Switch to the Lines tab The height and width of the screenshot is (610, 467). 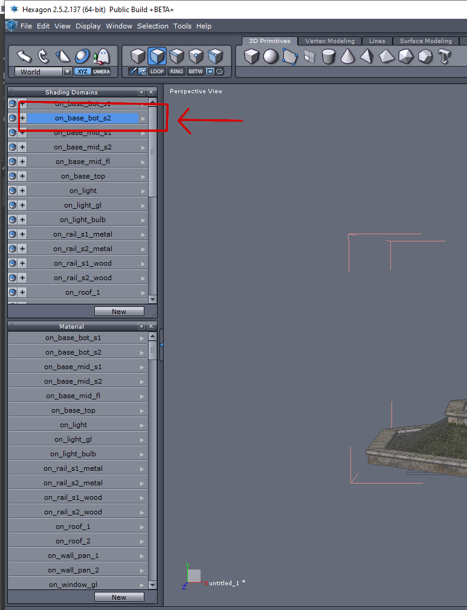(x=377, y=41)
